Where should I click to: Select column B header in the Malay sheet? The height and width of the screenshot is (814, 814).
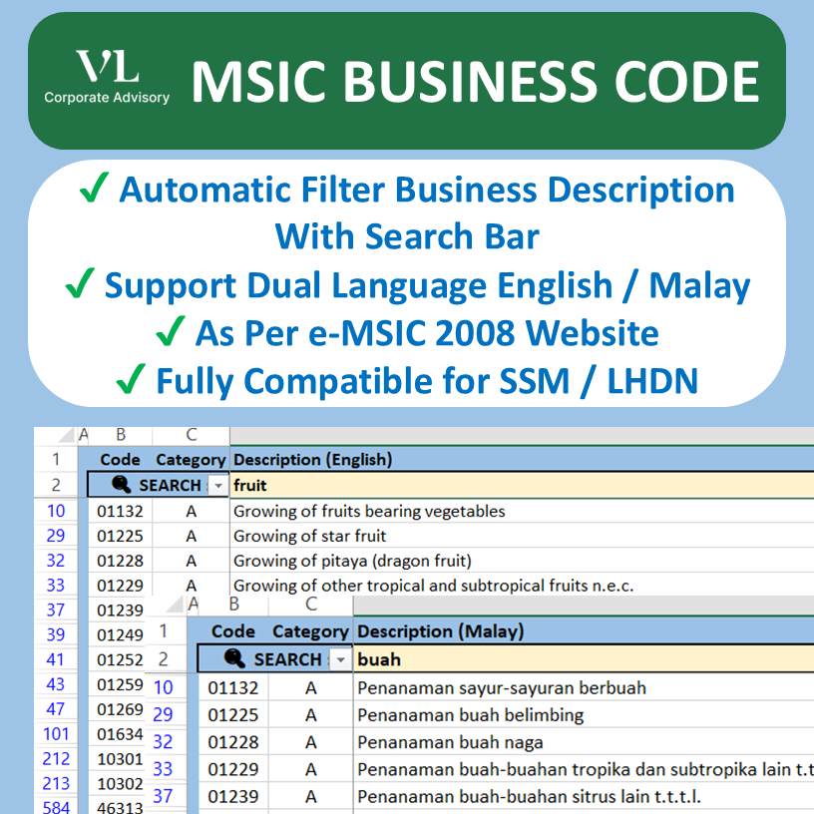pos(234,605)
